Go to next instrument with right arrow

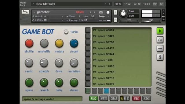click(x=95, y=12)
